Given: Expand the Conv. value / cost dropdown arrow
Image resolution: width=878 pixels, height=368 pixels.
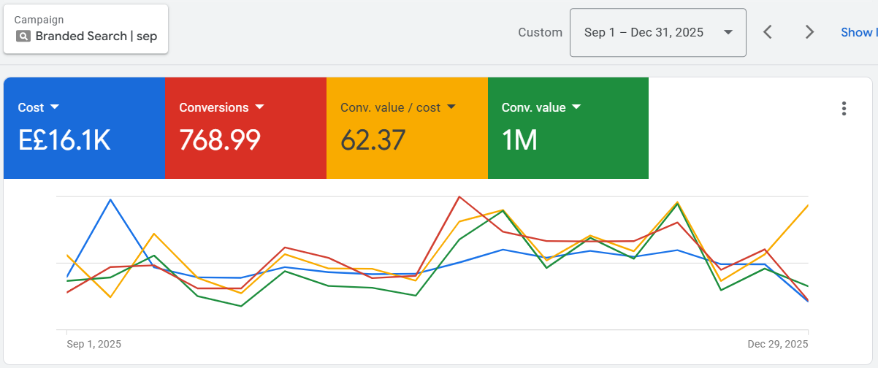Looking at the screenshot, I should [451, 107].
